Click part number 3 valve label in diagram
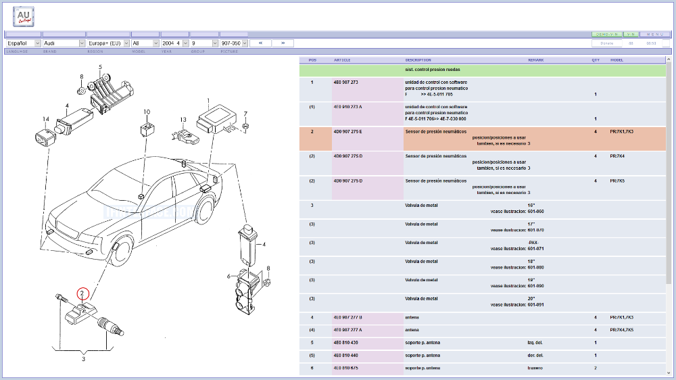This screenshot has height=380, width=676. pyautogui.click(x=84, y=359)
